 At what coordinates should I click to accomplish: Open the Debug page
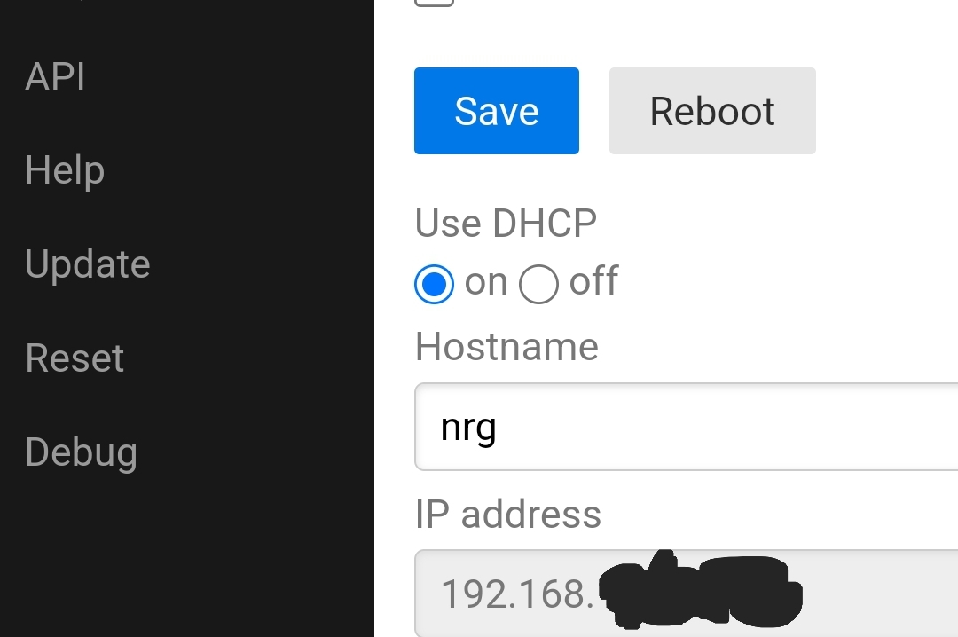(82, 452)
